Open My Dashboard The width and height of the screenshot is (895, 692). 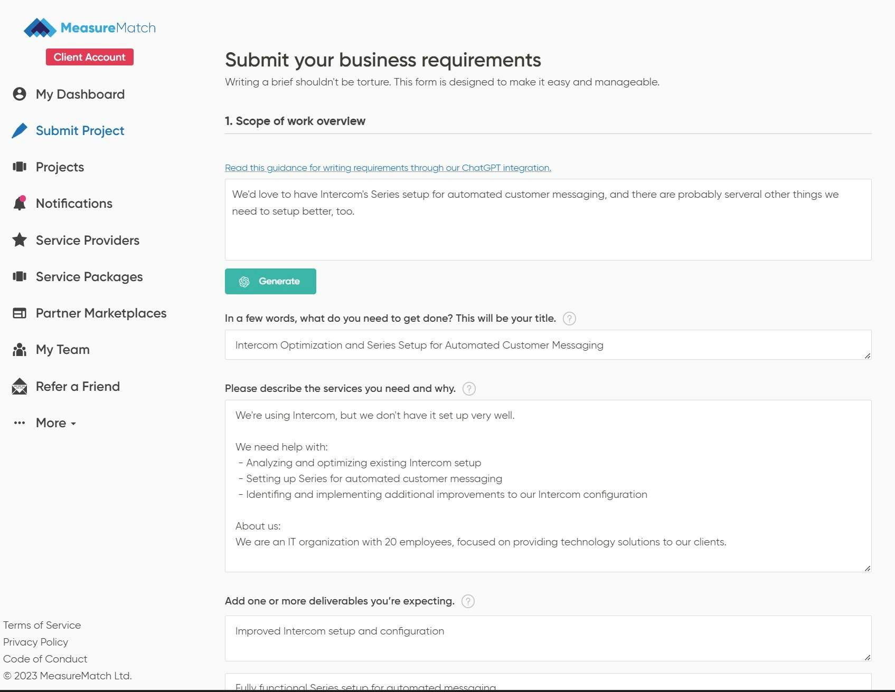click(x=80, y=94)
